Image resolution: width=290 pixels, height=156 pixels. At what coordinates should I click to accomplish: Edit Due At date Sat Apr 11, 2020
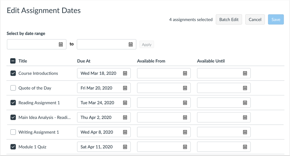[104, 147]
